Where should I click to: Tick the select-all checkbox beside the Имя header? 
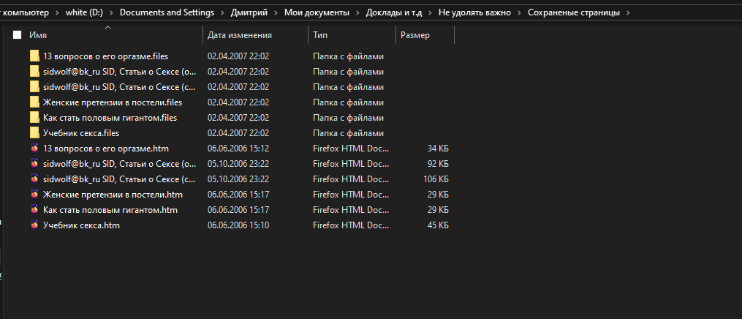coord(18,35)
